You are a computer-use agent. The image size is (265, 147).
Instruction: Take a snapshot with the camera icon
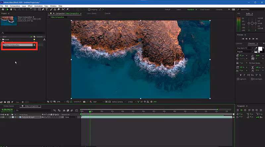(x=84, y=102)
